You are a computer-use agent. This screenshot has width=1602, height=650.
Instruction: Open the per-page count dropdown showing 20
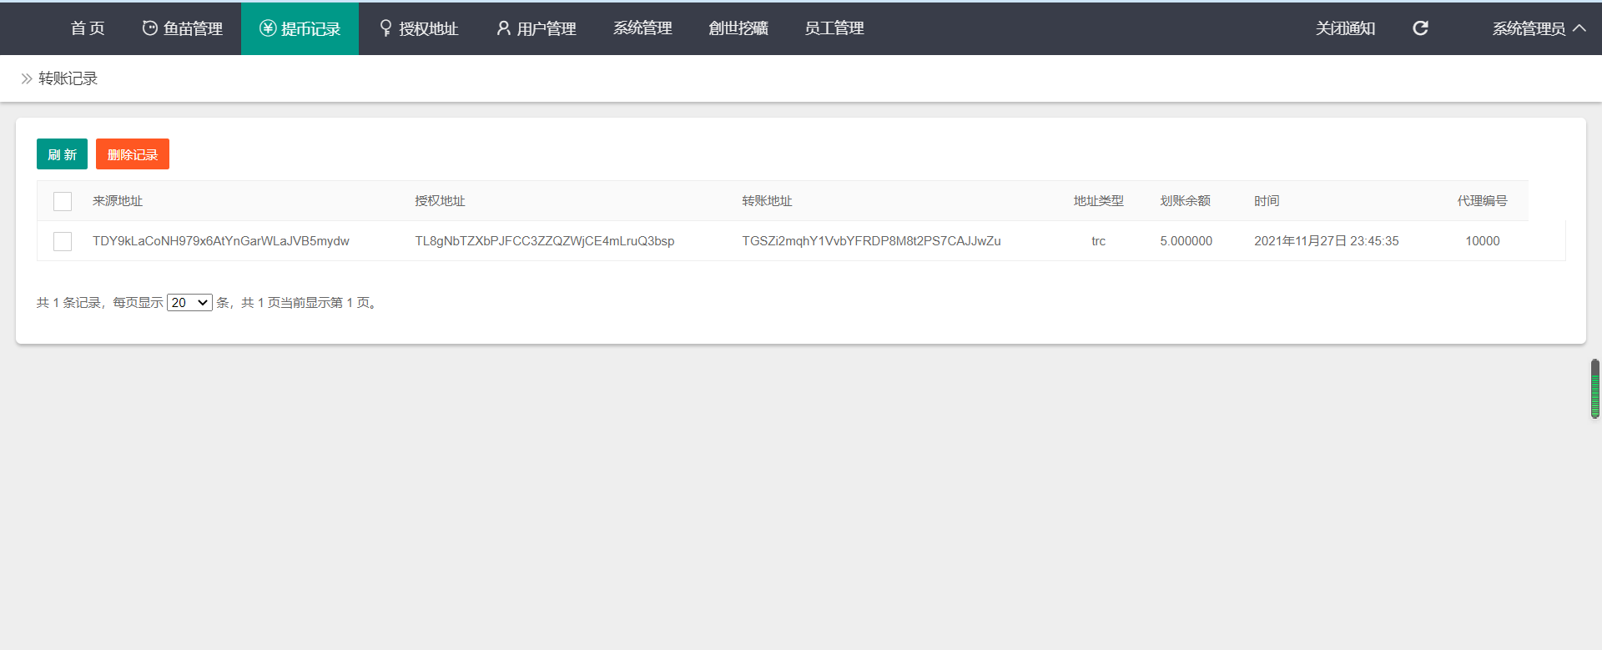pyautogui.click(x=189, y=303)
